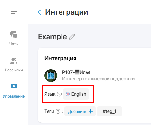Click Добавить to add a tag
The width and height of the screenshot is (151, 125).
tap(80, 111)
